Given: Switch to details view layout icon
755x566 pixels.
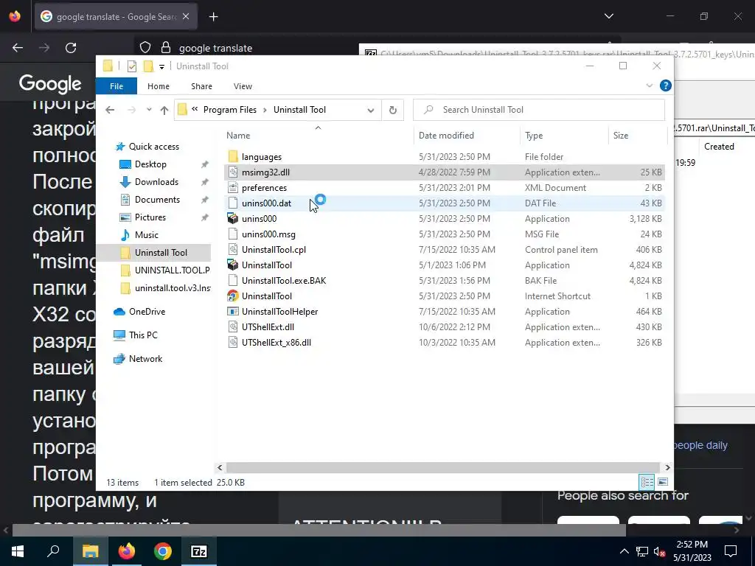Looking at the screenshot, I should pyautogui.click(x=647, y=482).
